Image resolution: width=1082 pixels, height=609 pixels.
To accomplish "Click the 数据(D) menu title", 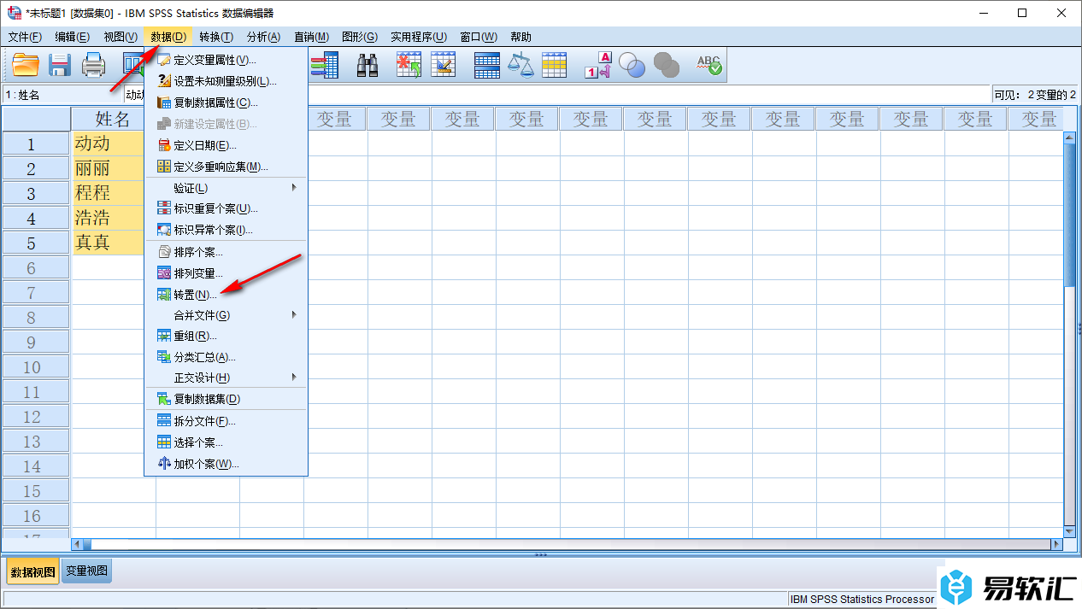I will [x=168, y=37].
